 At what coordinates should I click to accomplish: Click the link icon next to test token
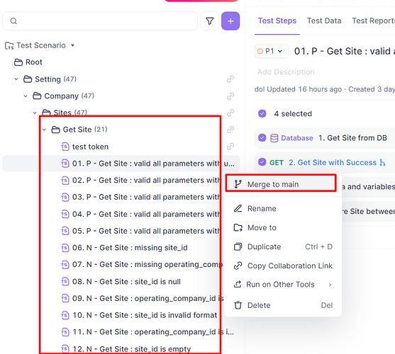pos(230,147)
